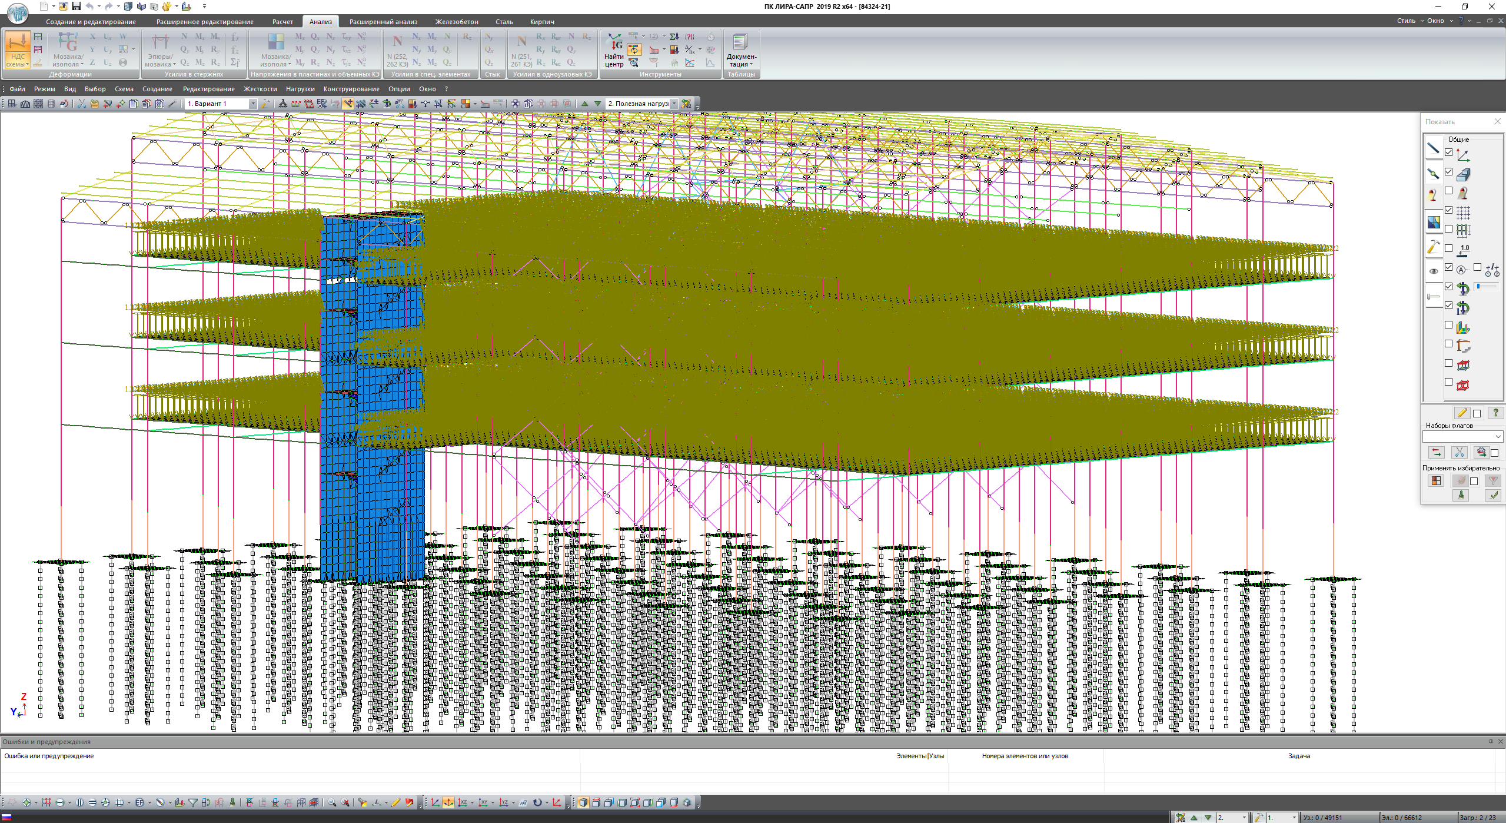Click the save icon in title bar
The image size is (1506, 823).
point(76,6)
